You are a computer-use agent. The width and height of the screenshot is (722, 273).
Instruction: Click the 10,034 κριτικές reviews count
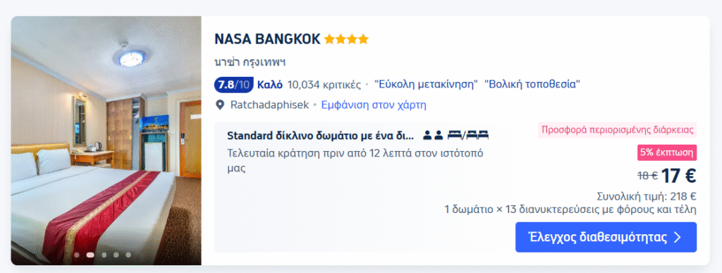[324, 85]
